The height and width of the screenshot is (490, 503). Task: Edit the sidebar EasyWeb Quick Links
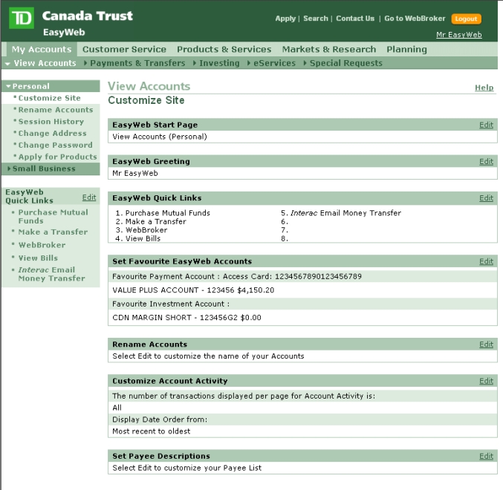click(89, 197)
